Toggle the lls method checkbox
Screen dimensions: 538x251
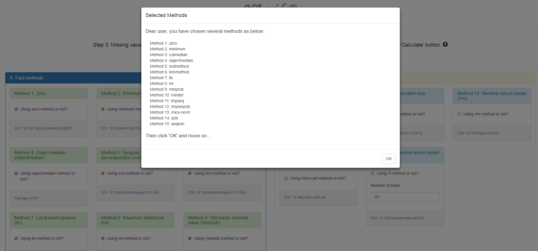16,238
